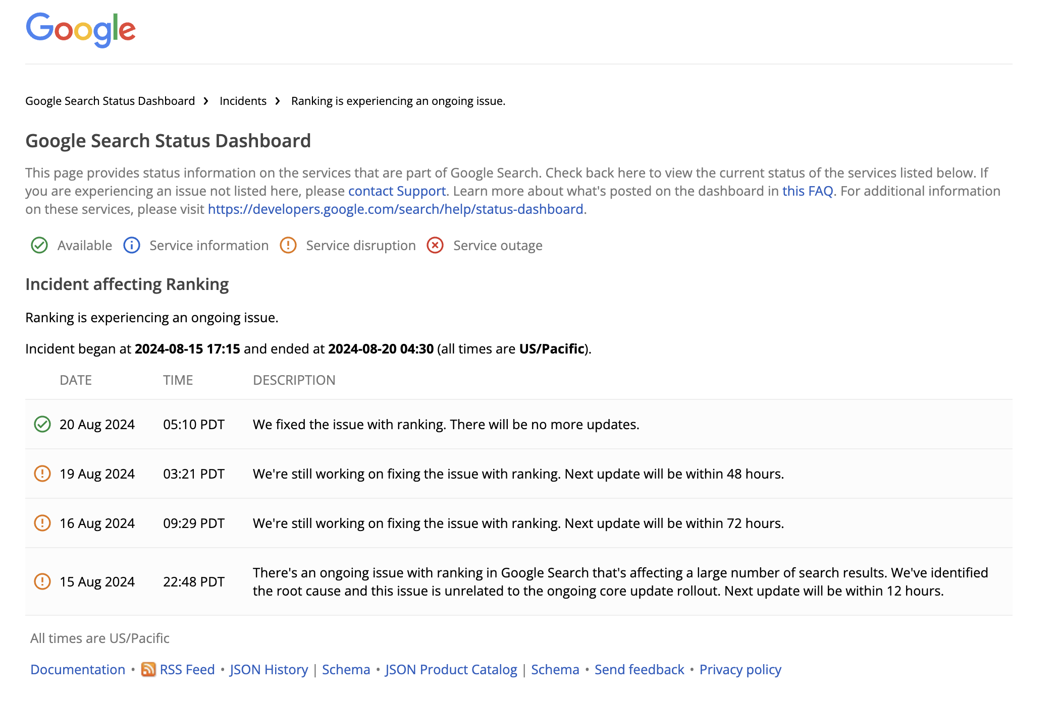Click the orange RSS feed icon

coord(148,669)
